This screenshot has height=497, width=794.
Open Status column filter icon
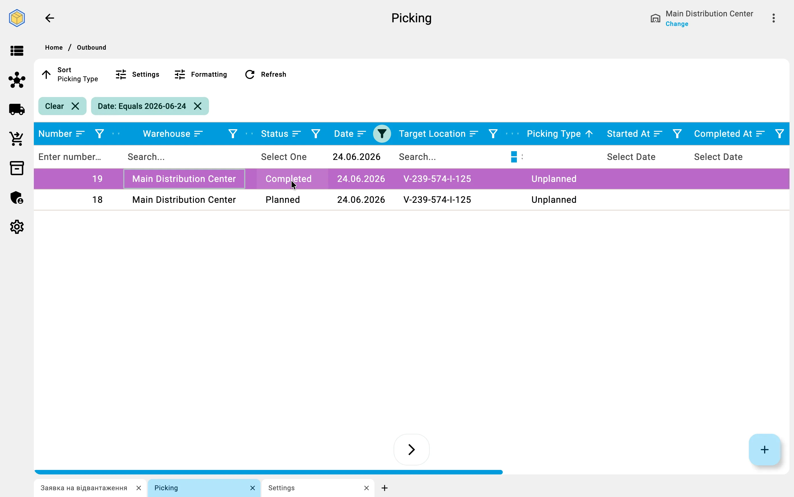click(315, 134)
